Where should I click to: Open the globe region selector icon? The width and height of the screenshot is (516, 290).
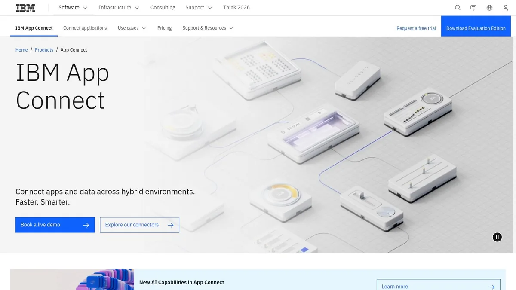click(489, 8)
